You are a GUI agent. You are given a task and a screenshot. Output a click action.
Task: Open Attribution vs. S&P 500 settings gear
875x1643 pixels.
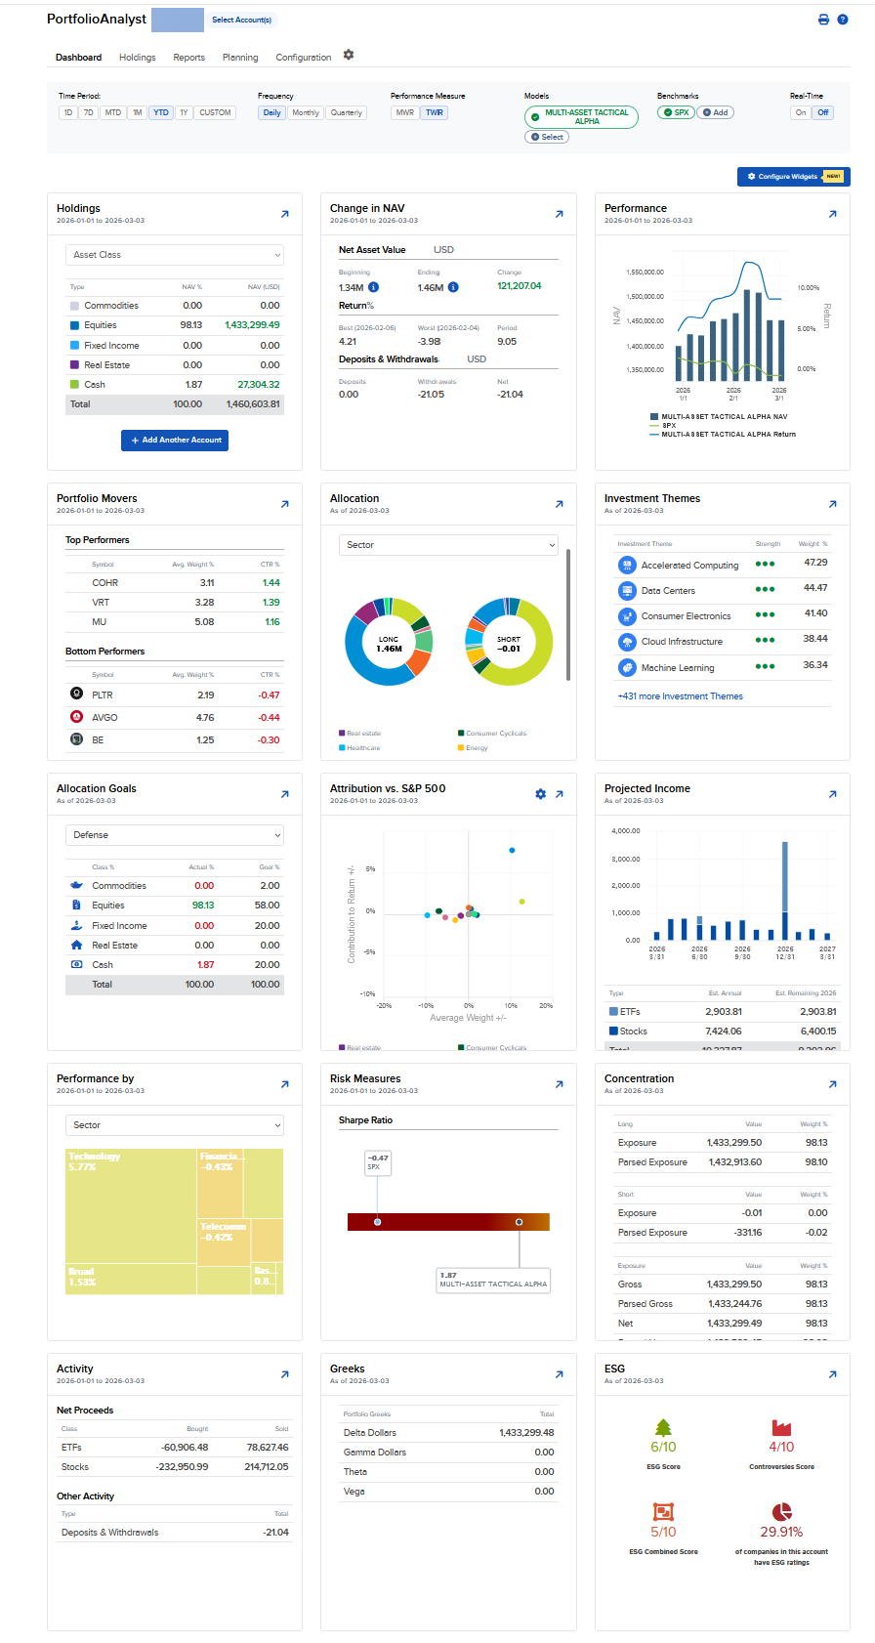click(541, 794)
